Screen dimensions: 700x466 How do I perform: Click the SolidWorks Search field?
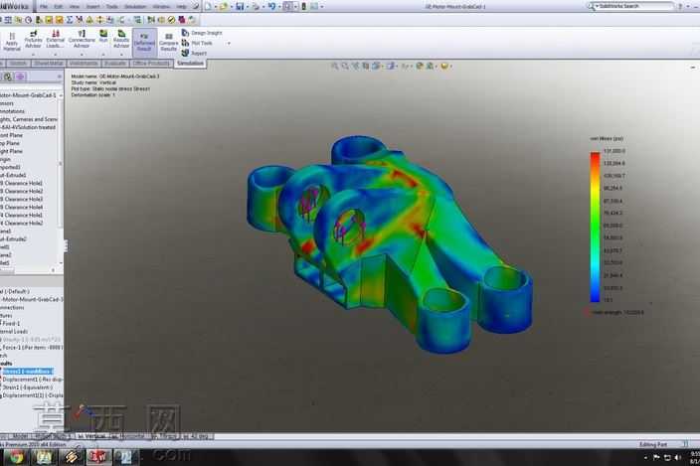pyautogui.click(x=634, y=6)
